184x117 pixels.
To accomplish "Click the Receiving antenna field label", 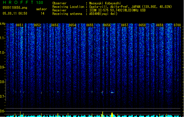I will (67, 14).
